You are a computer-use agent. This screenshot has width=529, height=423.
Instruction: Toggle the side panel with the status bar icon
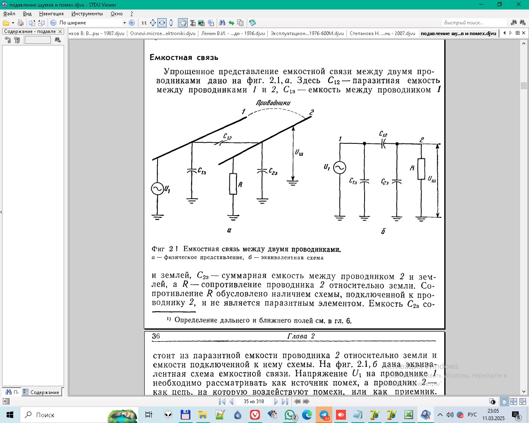pyautogui.click(x=6, y=402)
